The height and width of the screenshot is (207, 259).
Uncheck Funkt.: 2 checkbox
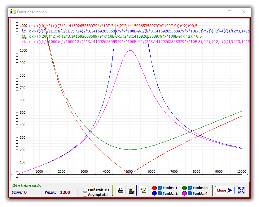pos(160,193)
